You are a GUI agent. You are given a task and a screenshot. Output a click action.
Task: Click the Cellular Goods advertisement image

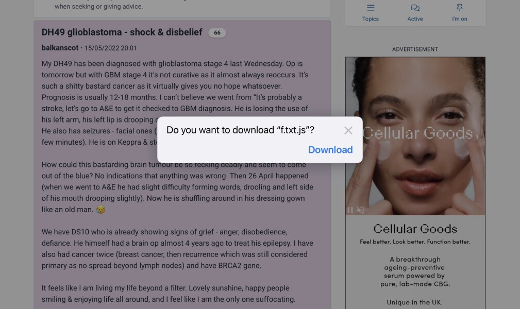click(x=415, y=135)
